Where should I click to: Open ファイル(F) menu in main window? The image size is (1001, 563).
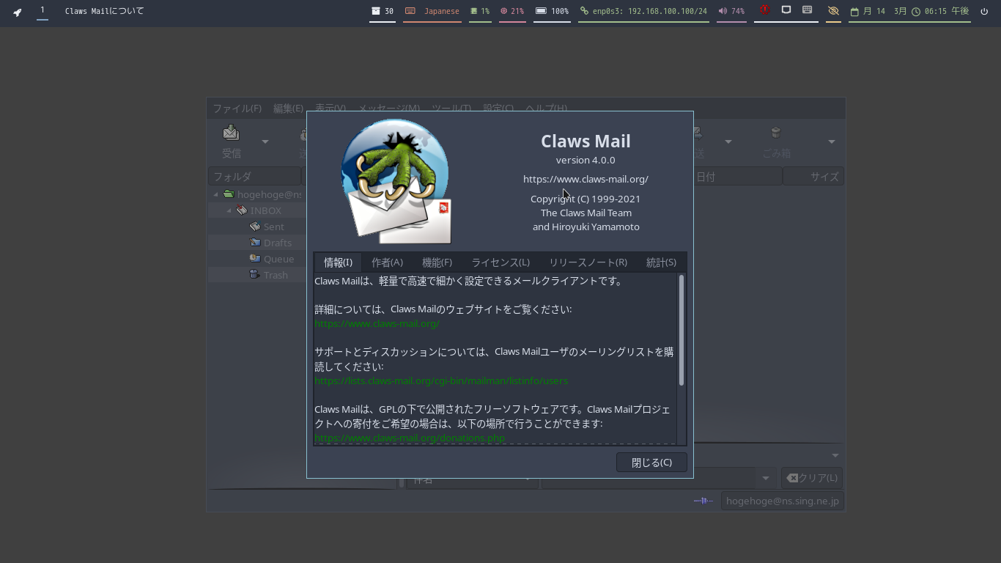pos(237,108)
